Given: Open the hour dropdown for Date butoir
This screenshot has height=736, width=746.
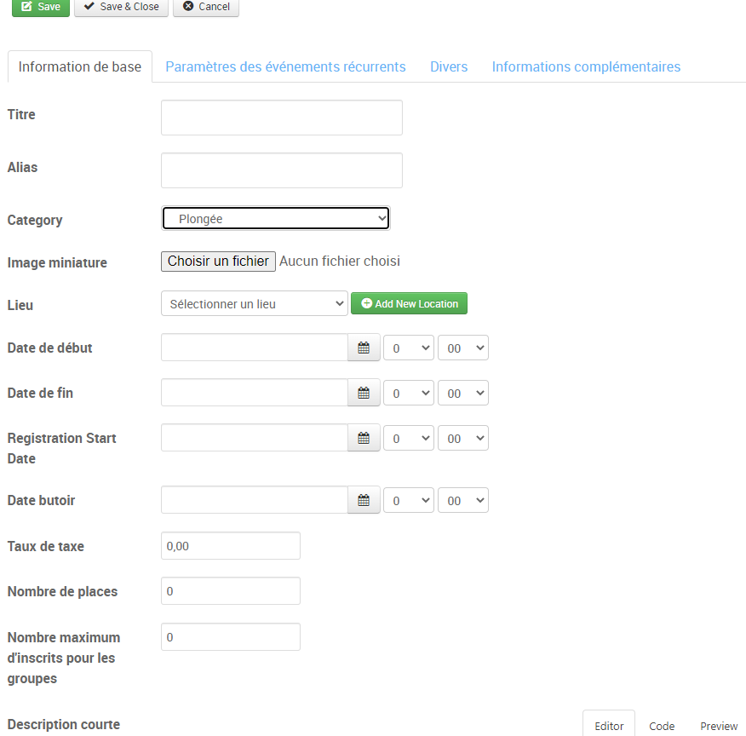Looking at the screenshot, I should 409,500.
